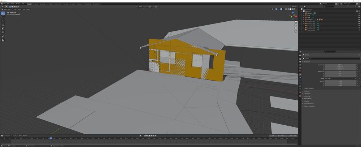361x147 pixels.
Task: Select the Cursor tool in the left toolbar
Action: 3,17
